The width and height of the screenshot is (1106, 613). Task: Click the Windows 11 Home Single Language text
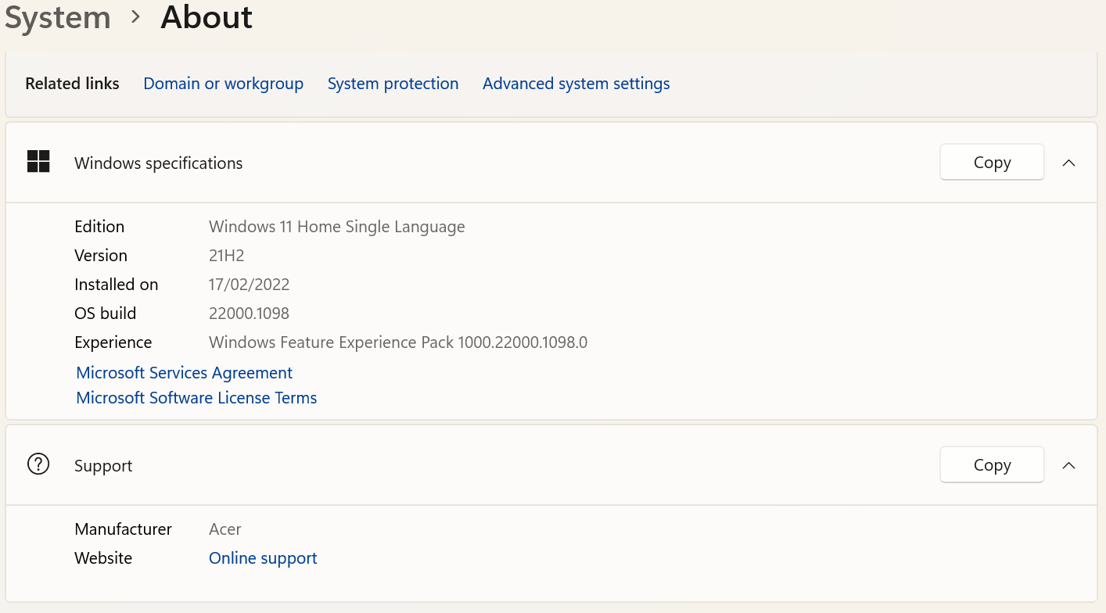coord(336,227)
